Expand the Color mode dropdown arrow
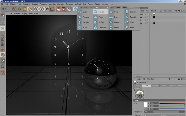Viewport: 186px width, 116px height. click(143, 103)
